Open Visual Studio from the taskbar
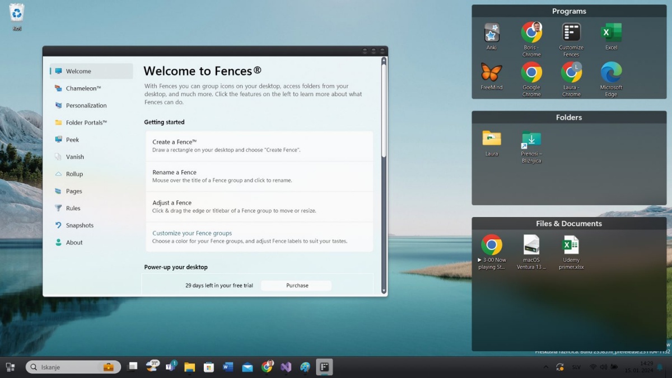 286,367
